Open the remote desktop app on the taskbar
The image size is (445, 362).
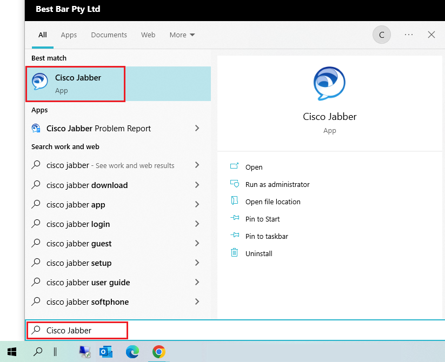pos(84,352)
